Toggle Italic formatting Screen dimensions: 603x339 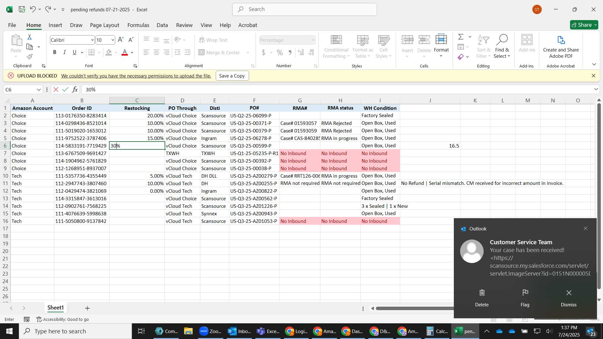(x=65, y=52)
